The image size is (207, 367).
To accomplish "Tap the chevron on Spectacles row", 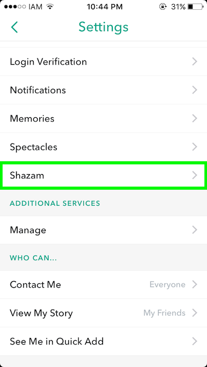I will [195, 147].
